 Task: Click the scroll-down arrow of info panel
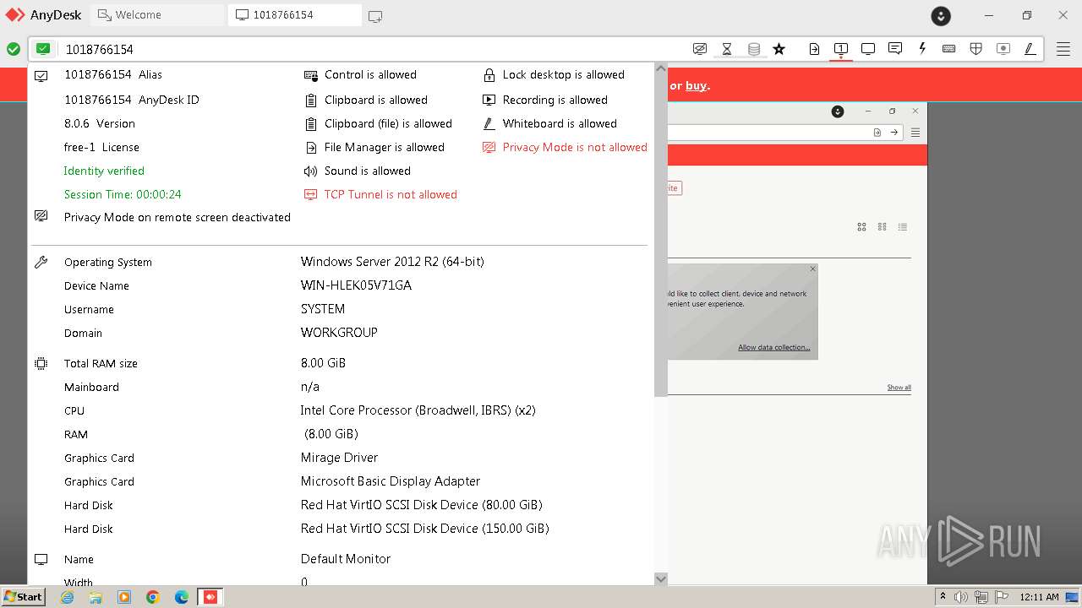pyautogui.click(x=661, y=578)
